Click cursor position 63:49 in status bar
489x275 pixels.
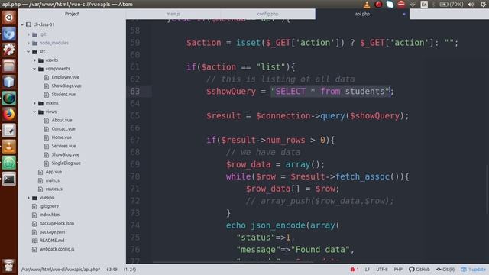[x=112, y=270]
